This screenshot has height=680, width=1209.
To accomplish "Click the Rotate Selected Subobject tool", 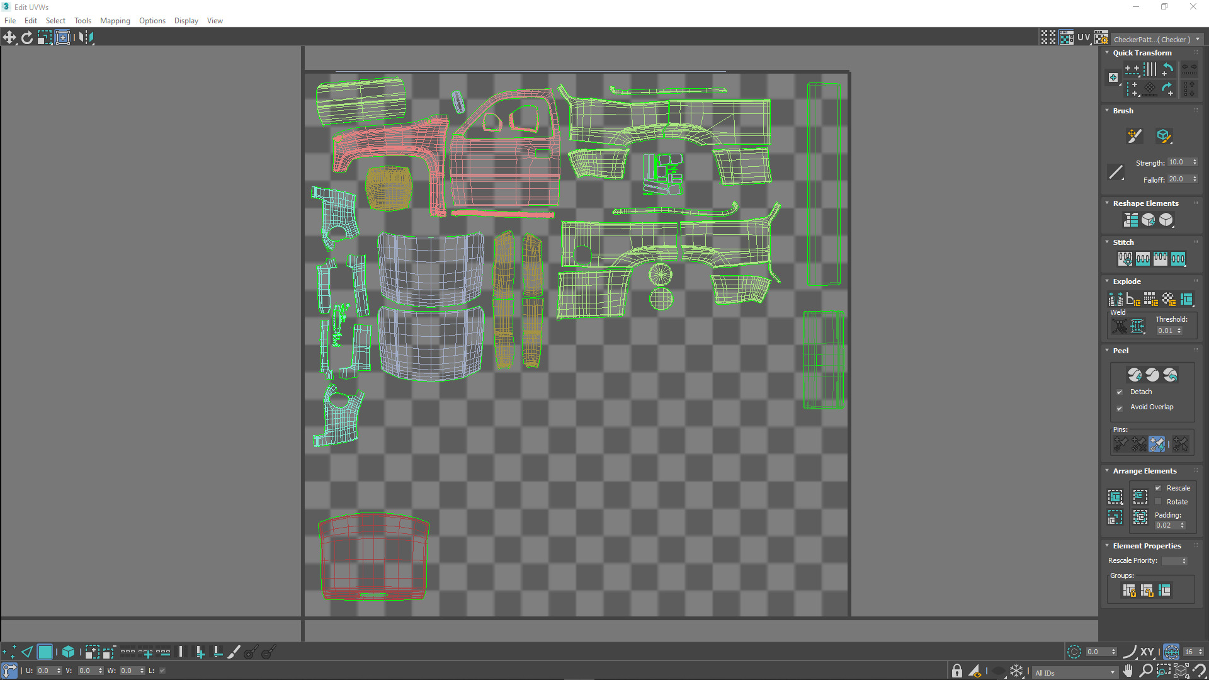I will (x=27, y=38).
